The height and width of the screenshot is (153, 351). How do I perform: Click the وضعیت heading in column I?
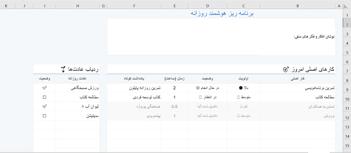45,79
